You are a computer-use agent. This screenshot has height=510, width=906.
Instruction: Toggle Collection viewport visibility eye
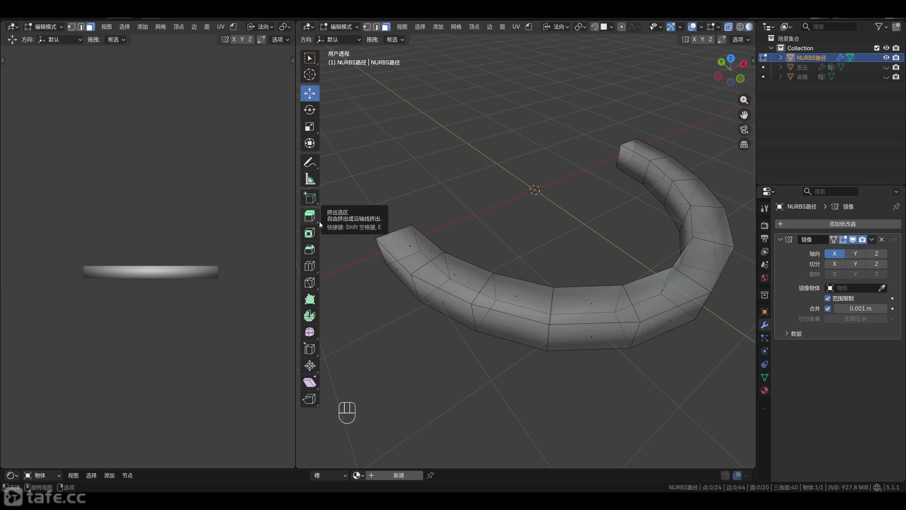coord(886,48)
